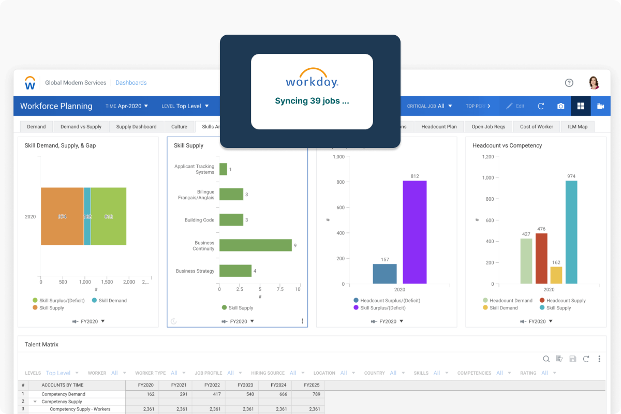The width and height of the screenshot is (621, 414).
Task: Open the JOB PROFILE All filter dropdown
Action: [x=218, y=373]
